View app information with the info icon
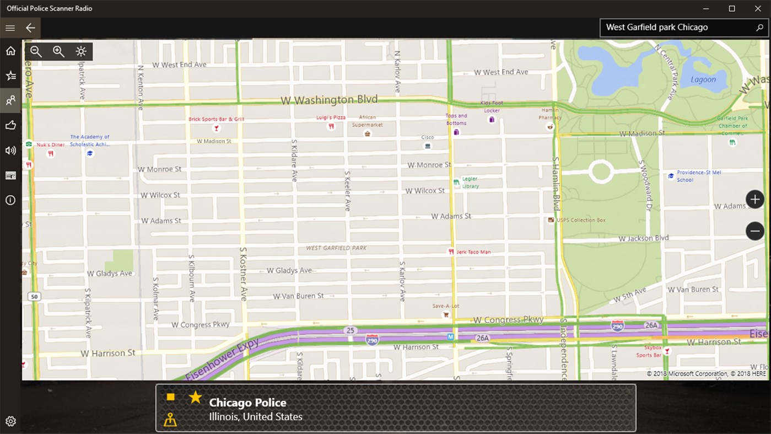771x434 pixels. coord(10,200)
